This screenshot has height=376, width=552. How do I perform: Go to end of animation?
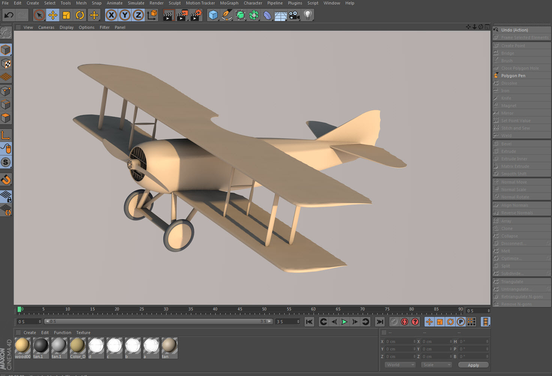click(380, 322)
